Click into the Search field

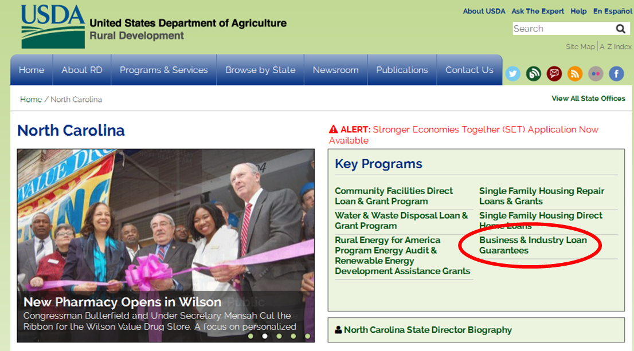563,29
